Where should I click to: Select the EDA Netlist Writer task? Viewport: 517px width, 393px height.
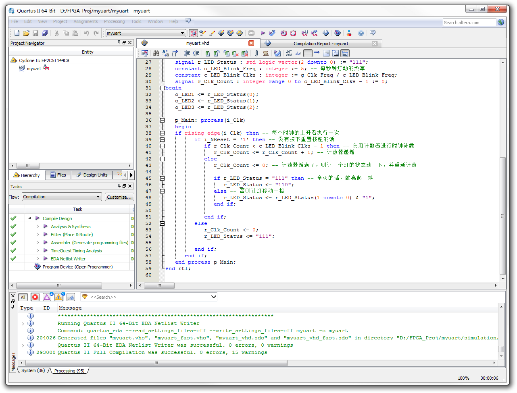(68, 259)
